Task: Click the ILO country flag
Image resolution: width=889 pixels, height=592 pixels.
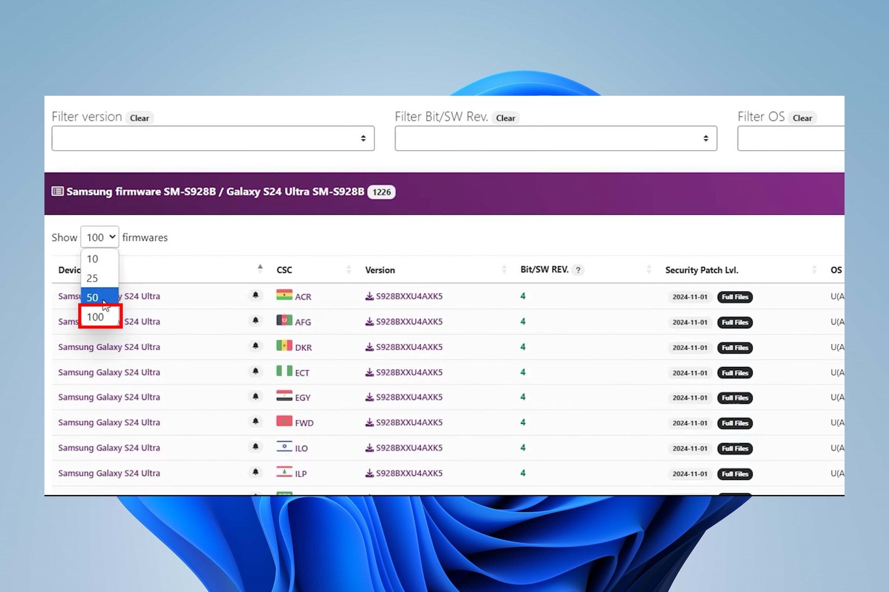Action: click(284, 447)
